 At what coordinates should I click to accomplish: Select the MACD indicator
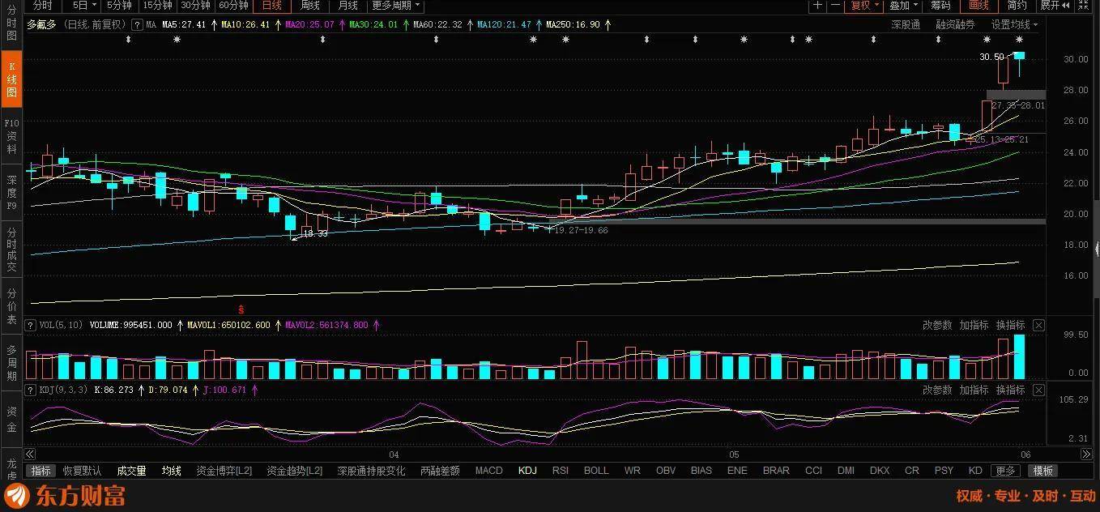488,471
